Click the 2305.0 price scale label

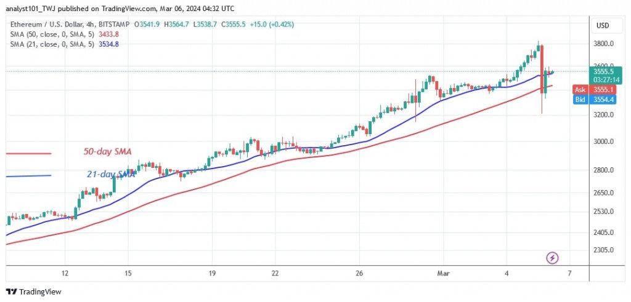pyautogui.click(x=605, y=250)
